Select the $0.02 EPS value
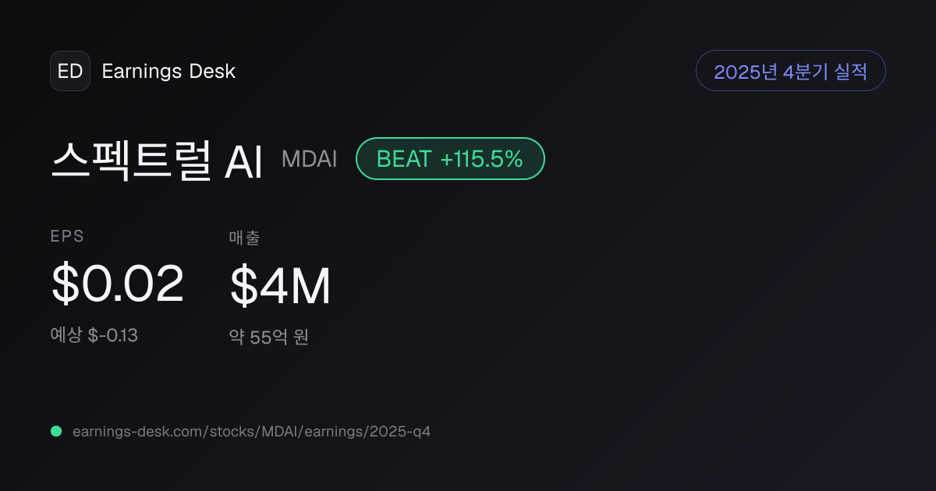936x491 pixels. (x=117, y=284)
